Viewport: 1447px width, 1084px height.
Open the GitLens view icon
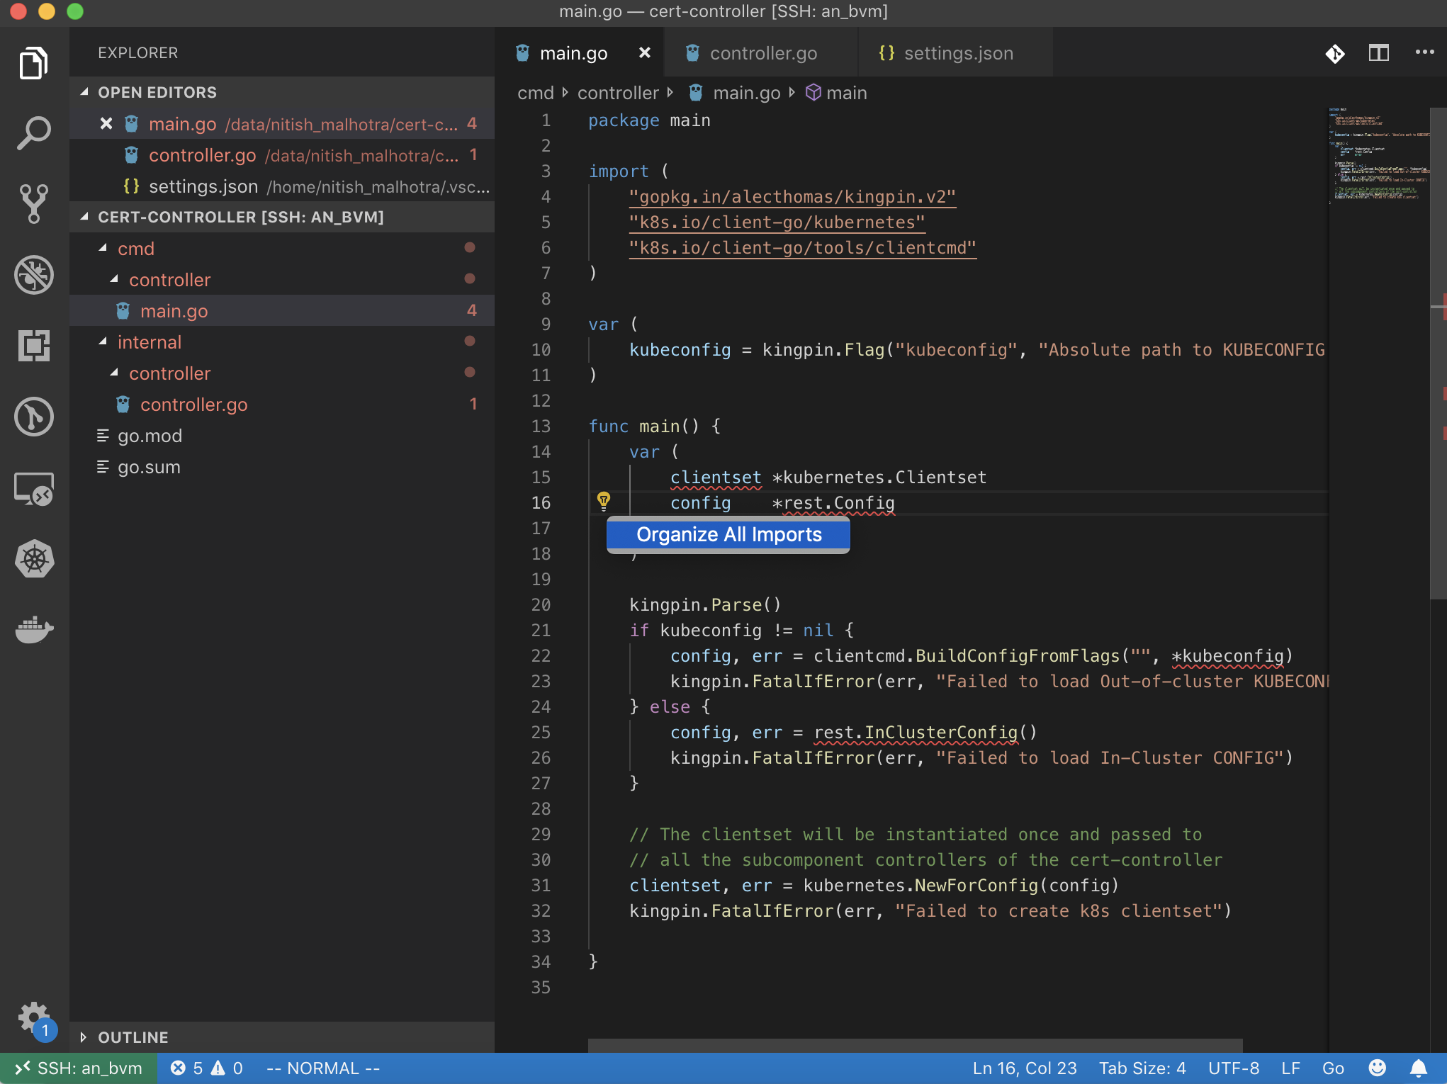[x=34, y=417]
